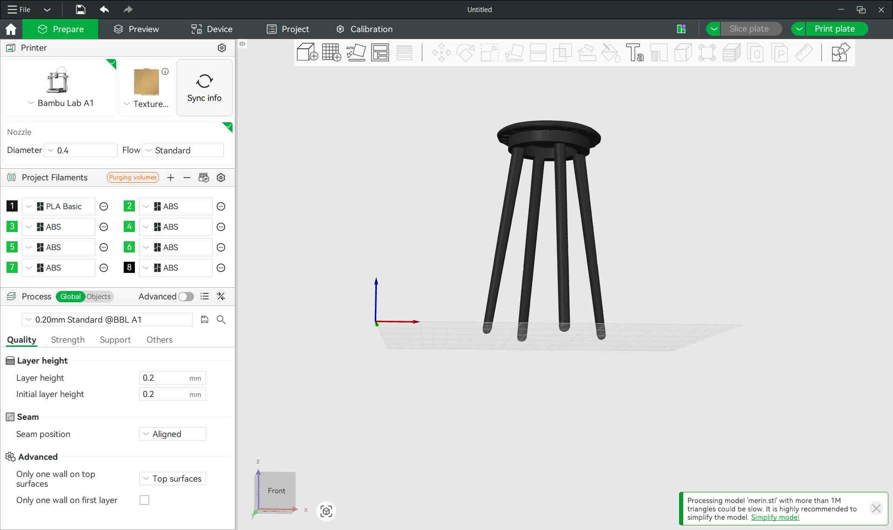
Task: Click the Arrange all objects icon
Action: 380,52
